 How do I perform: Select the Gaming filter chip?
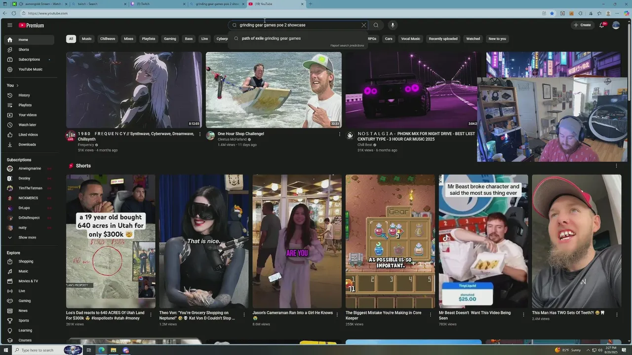click(x=170, y=38)
